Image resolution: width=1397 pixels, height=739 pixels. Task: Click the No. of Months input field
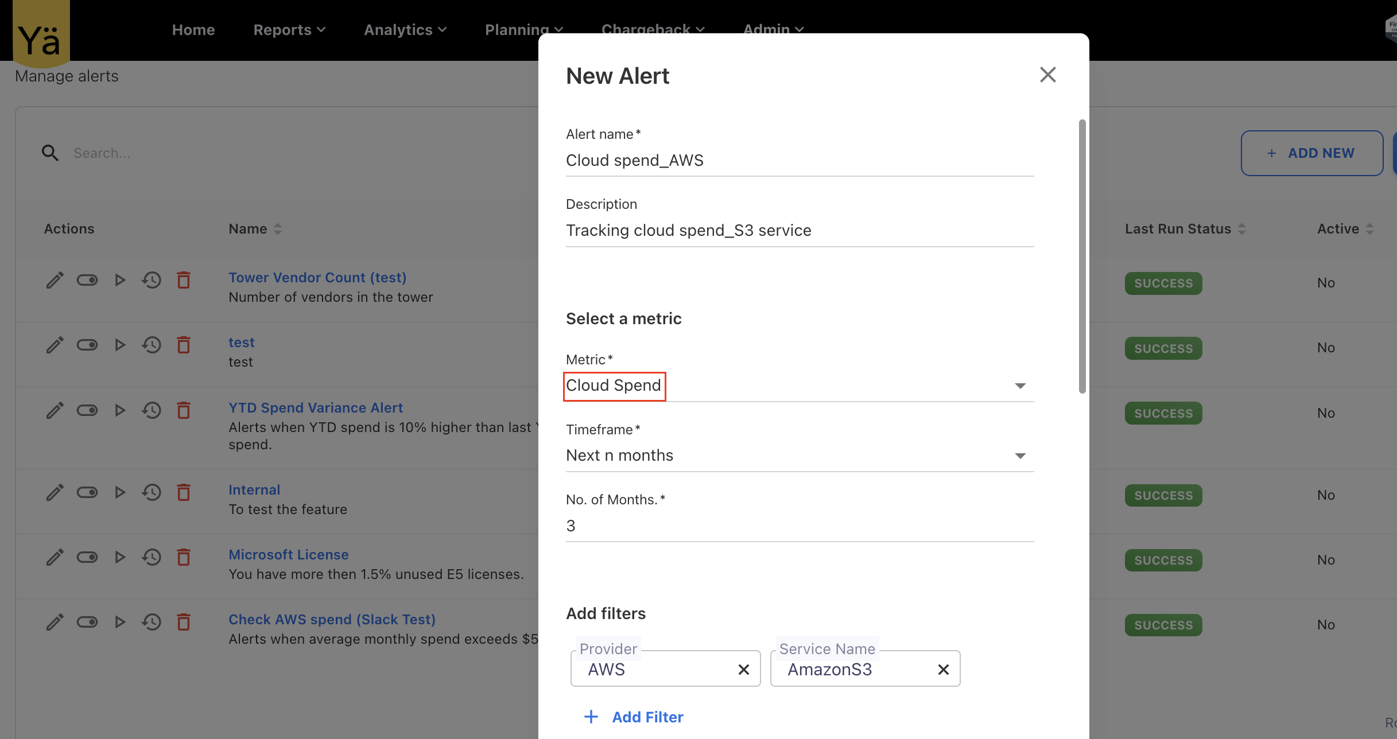pos(799,526)
